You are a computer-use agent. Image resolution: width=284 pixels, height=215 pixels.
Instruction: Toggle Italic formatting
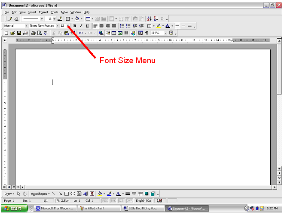point(81,26)
